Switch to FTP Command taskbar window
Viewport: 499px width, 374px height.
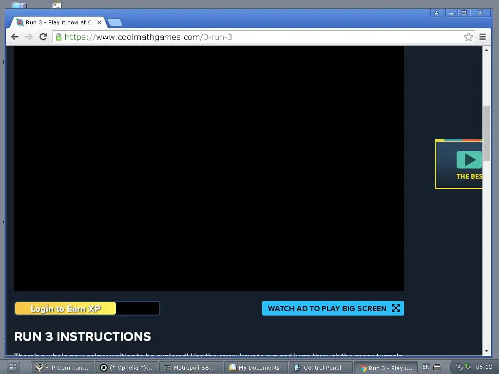[62, 368]
